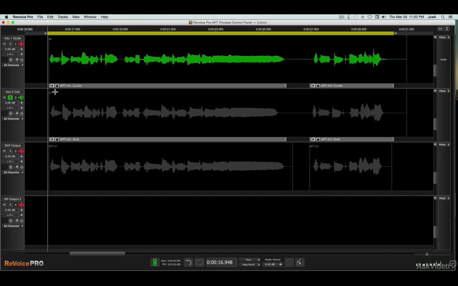The height and width of the screenshot is (286, 458).
Task: Open the Window menu
Action: pyautogui.click(x=90, y=17)
